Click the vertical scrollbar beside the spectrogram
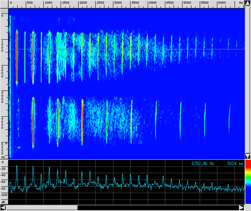 point(247,75)
